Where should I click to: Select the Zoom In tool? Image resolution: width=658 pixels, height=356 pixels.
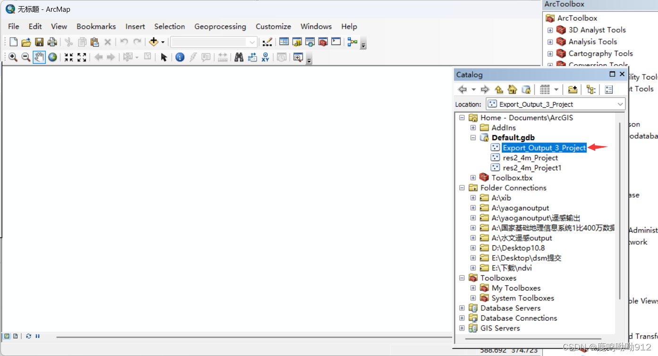point(13,57)
